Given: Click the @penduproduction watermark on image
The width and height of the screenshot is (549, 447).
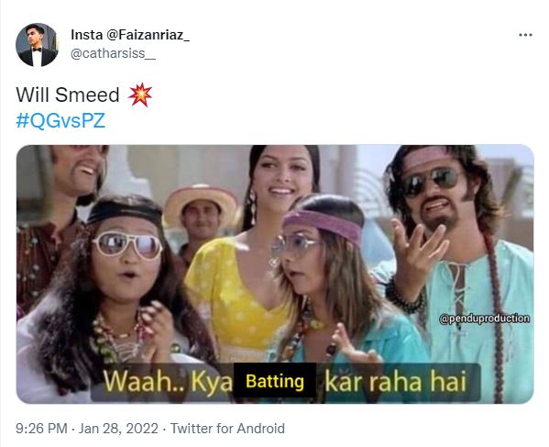Looking at the screenshot, I should click(484, 318).
